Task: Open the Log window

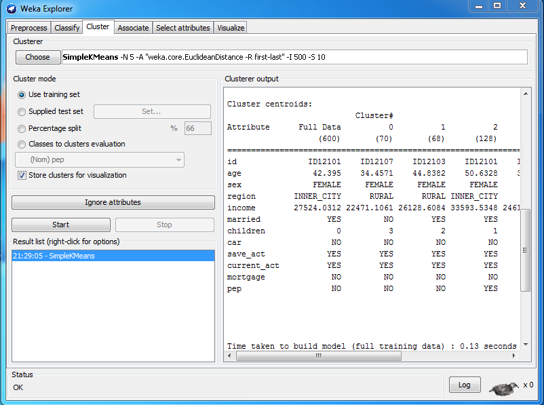Action: pos(465,385)
